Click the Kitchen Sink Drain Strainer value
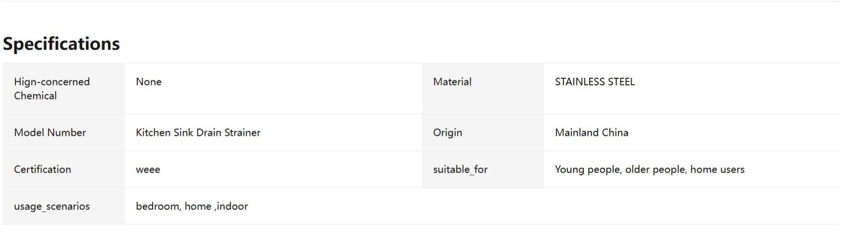This screenshot has width=848, height=245. pos(198,133)
